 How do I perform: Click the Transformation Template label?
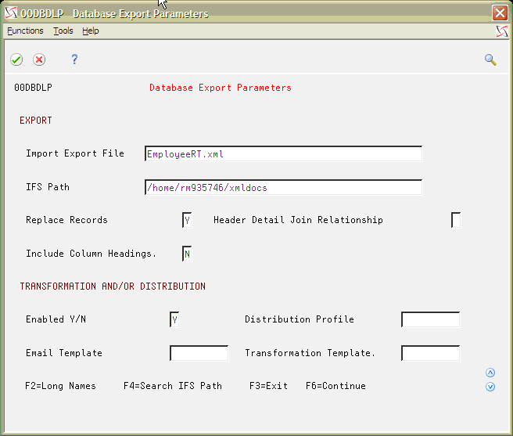(x=310, y=353)
